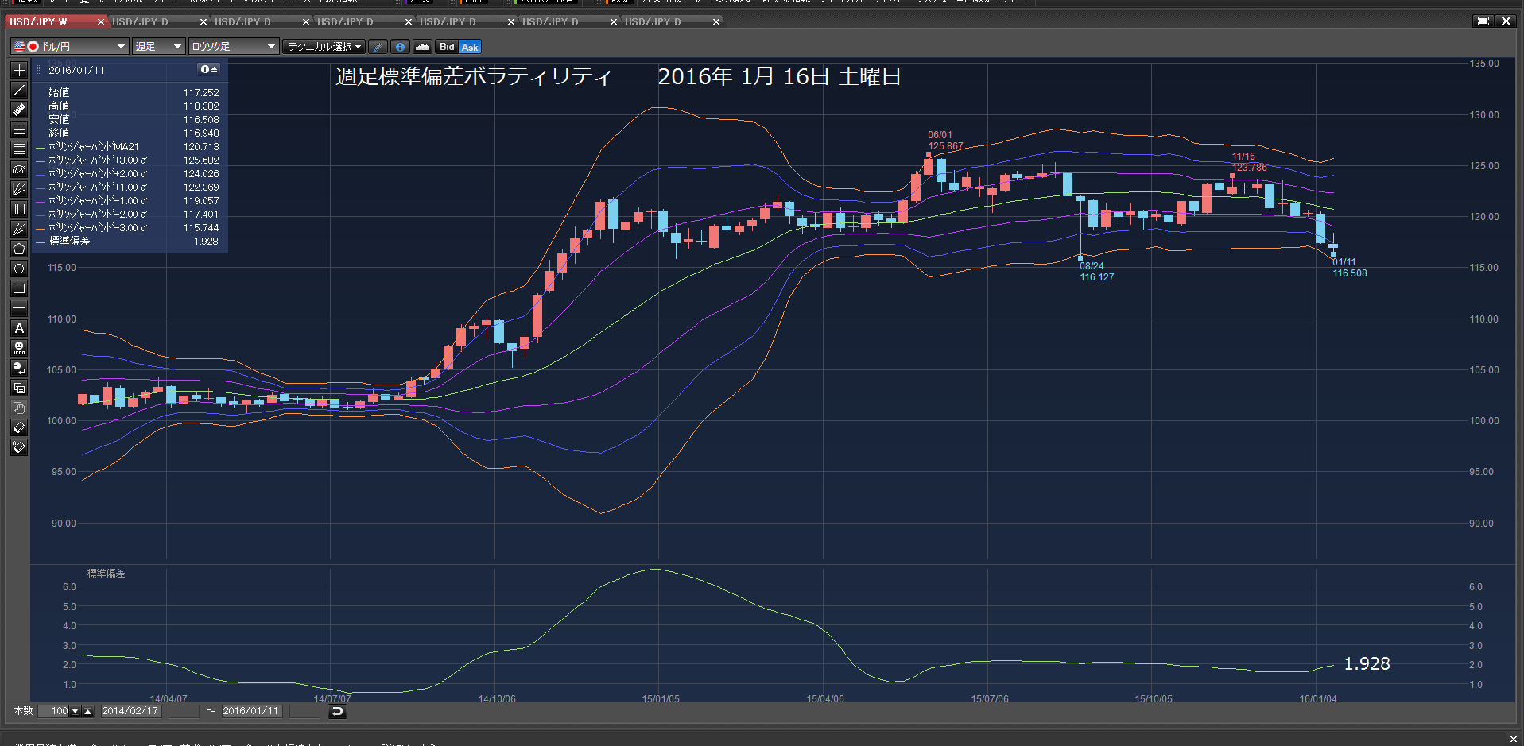This screenshot has width=1524, height=746.
Task: Click the empty start time field
Action: [x=184, y=711]
